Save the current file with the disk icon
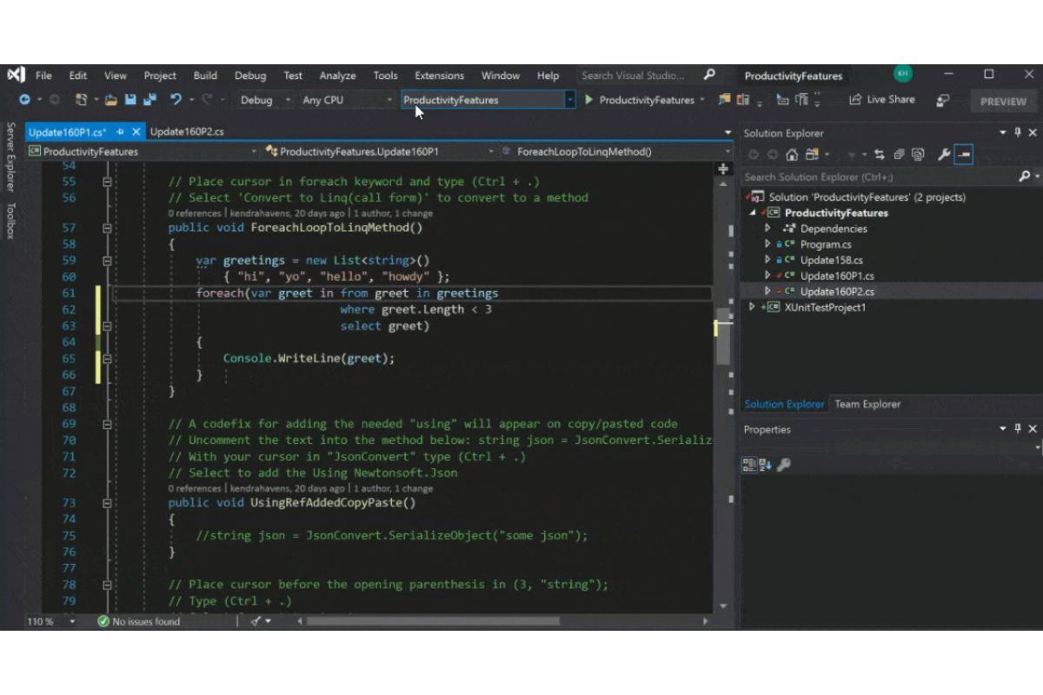 [x=130, y=100]
